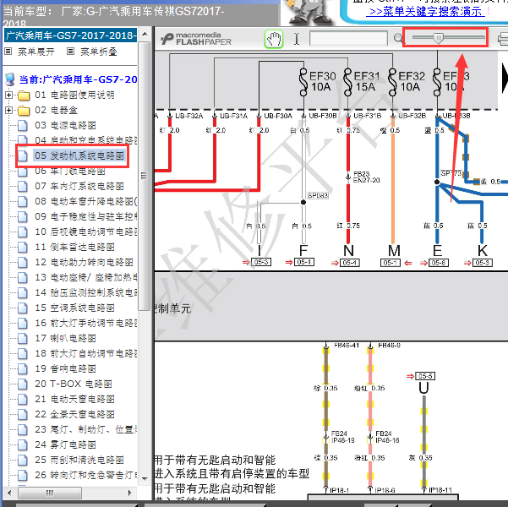
Task: Open 08 电动车窗升降电路图
Action: [85, 201]
